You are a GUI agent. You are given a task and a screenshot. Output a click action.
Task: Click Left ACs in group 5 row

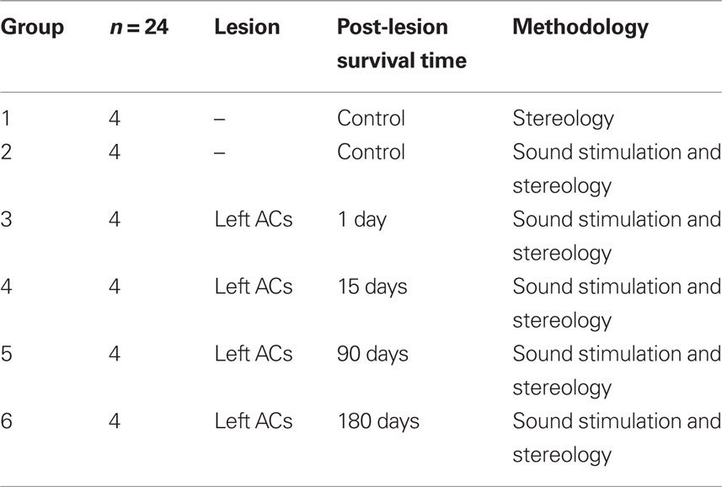(254, 354)
